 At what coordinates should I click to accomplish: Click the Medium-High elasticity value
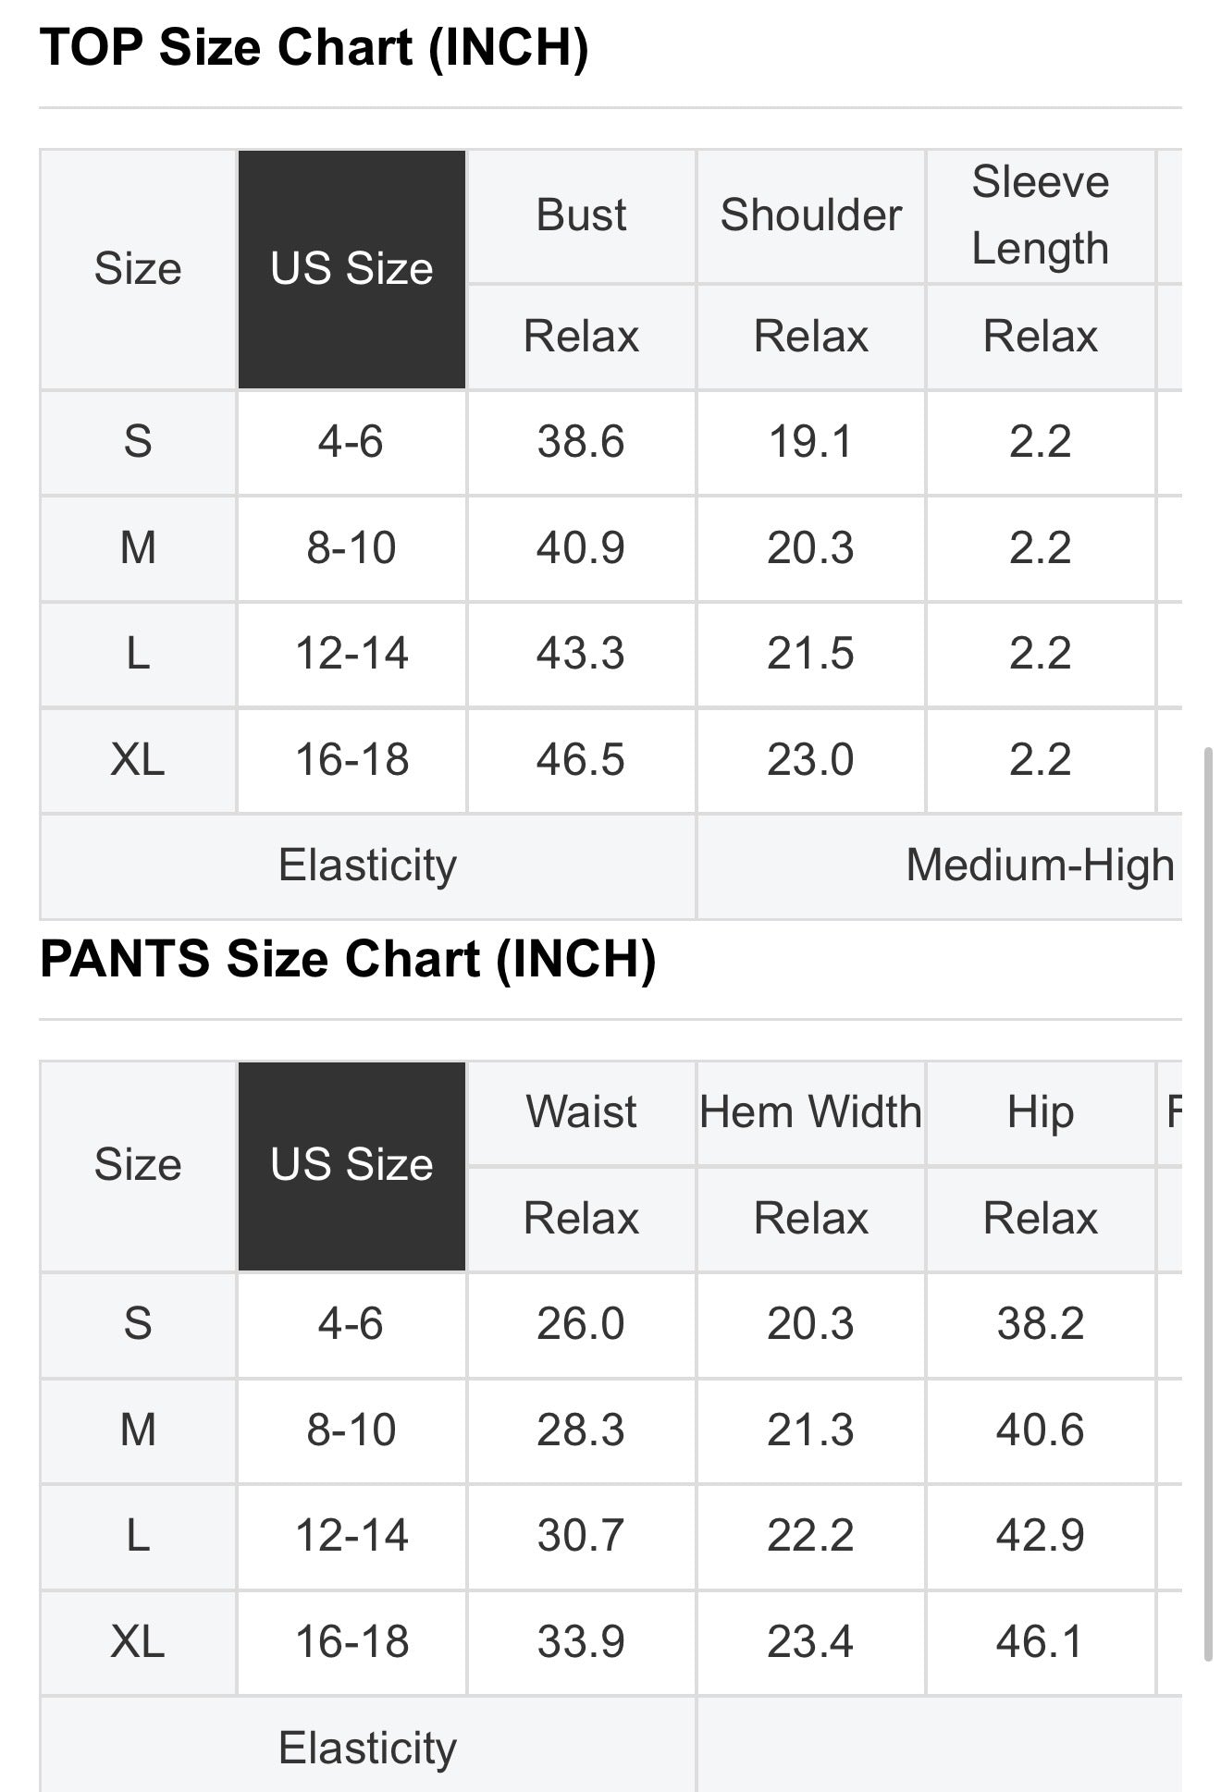click(1040, 865)
